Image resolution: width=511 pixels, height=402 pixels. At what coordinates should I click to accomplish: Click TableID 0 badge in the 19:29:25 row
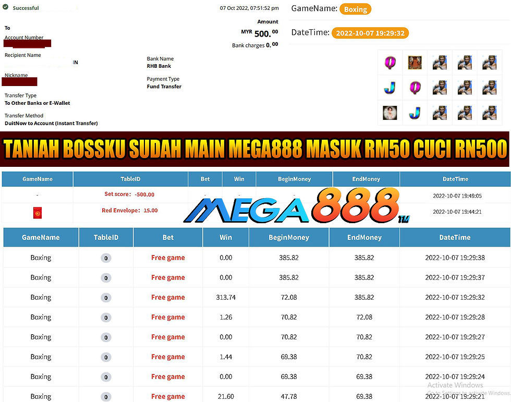coord(106,357)
